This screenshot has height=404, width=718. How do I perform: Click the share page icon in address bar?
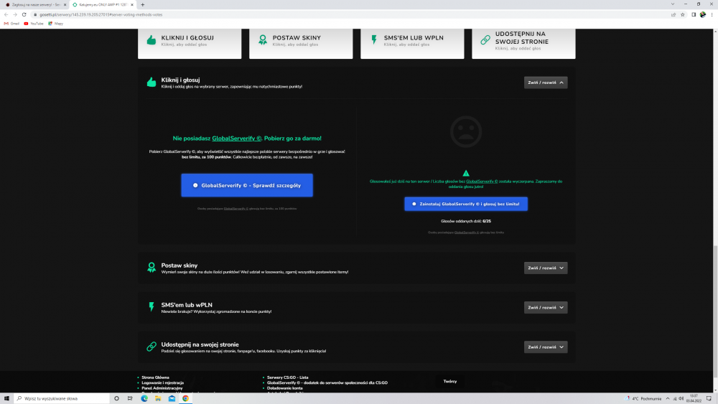[x=673, y=14]
